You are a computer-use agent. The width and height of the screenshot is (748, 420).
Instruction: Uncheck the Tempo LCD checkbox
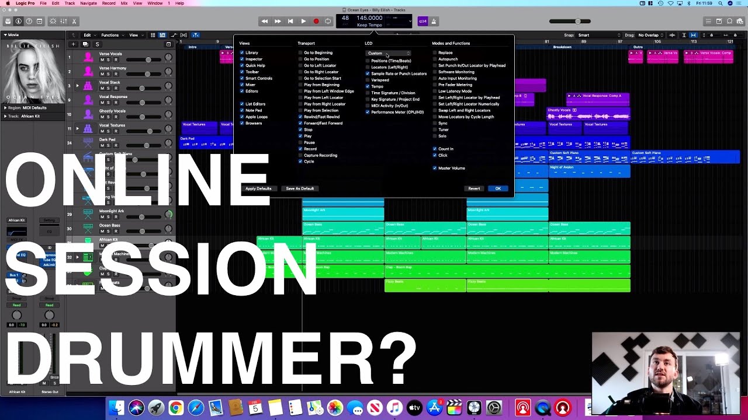[x=368, y=86]
